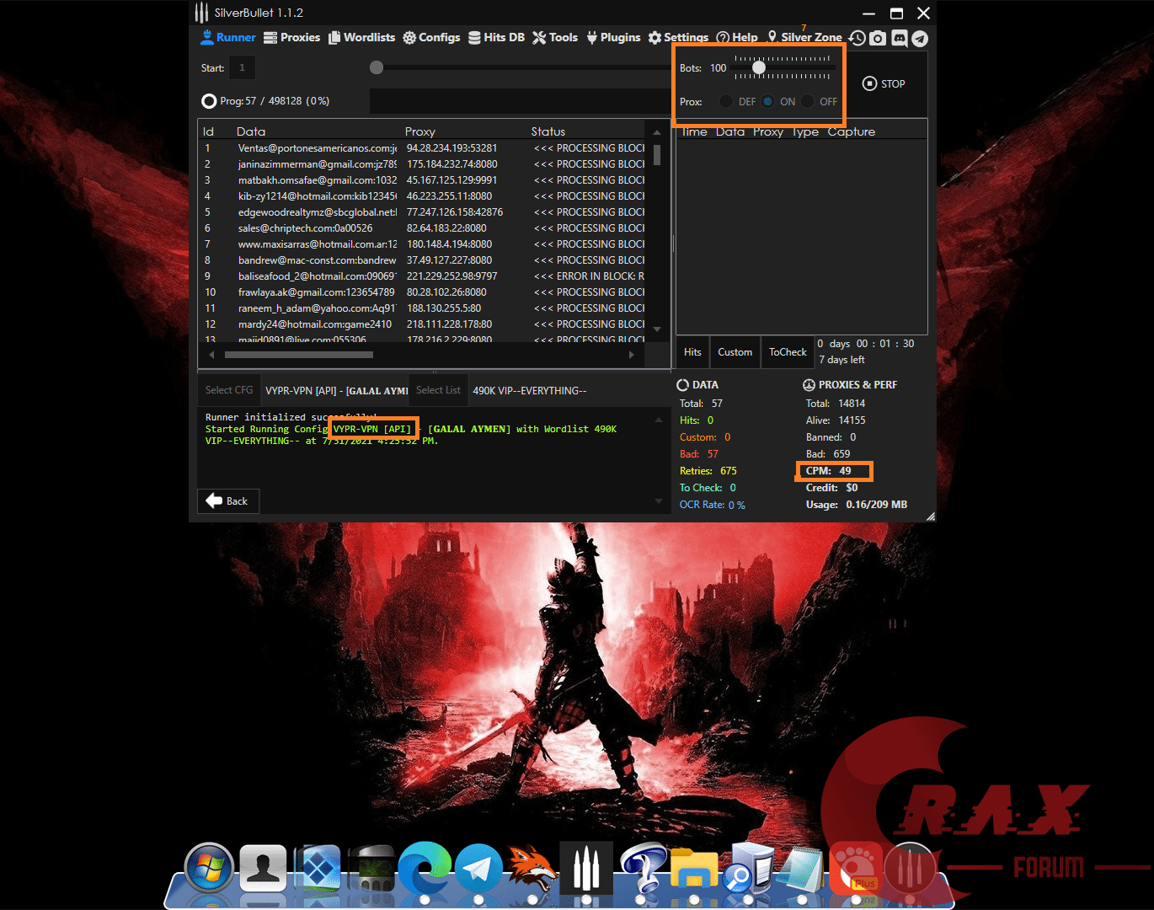Select the ON proxy radio option
1154x910 pixels.
[x=768, y=101]
